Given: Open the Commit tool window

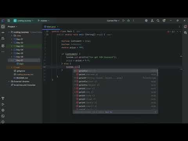Looking at the screenshot, I should click(x=3, y=33).
